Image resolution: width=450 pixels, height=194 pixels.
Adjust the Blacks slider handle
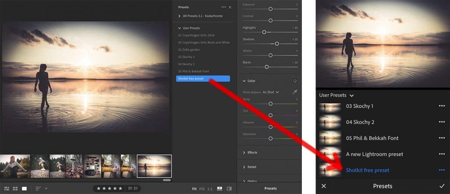267,67
